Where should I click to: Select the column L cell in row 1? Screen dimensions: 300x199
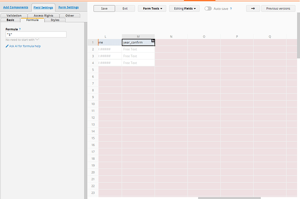tap(110, 42)
